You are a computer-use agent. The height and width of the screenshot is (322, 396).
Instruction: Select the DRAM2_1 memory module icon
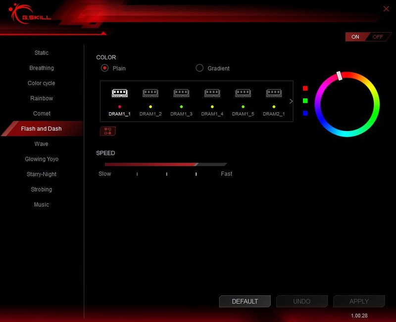coord(274,93)
